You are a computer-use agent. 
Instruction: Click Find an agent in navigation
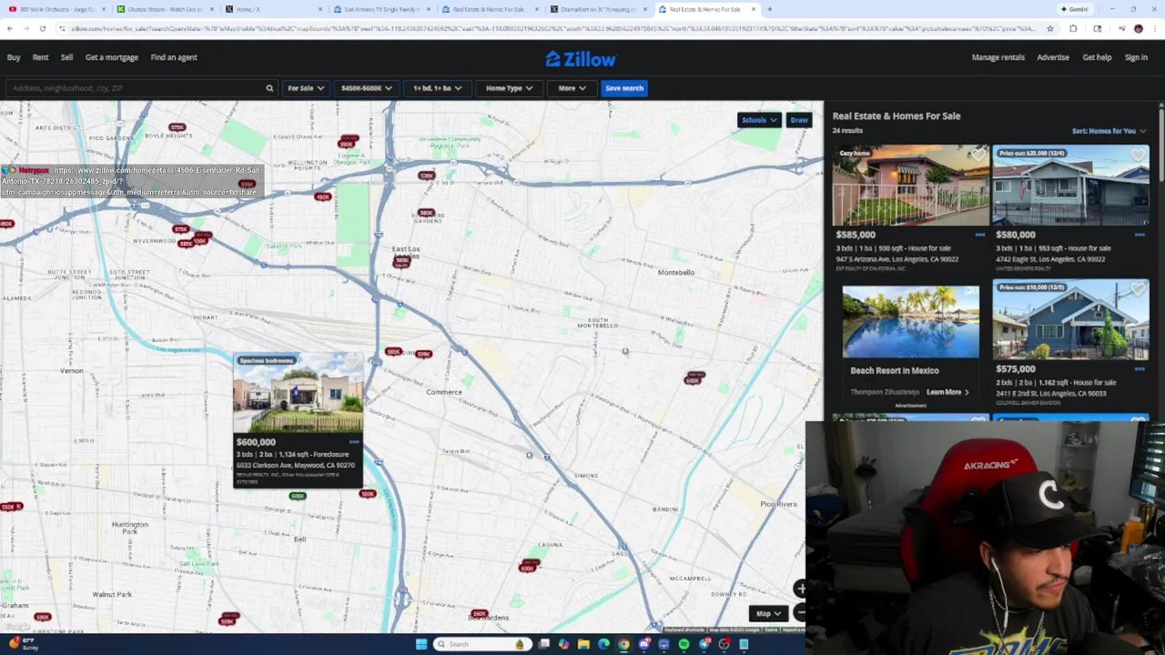point(174,57)
